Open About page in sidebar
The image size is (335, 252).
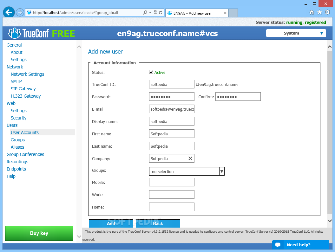click(16, 52)
